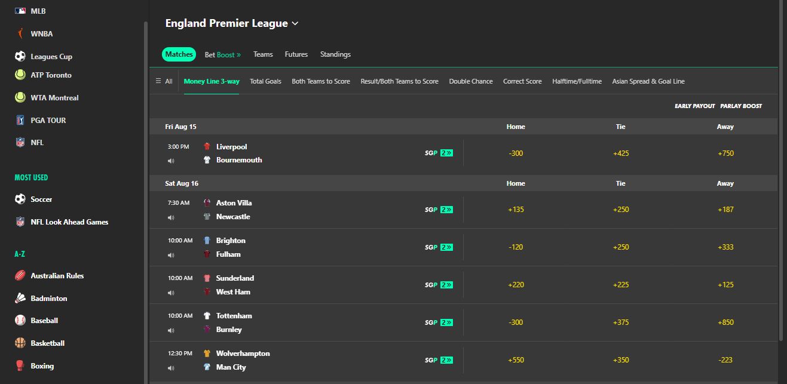Click the MLB baseball icon
The width and height of the screenshot is (787, 384).
(19, 10)
